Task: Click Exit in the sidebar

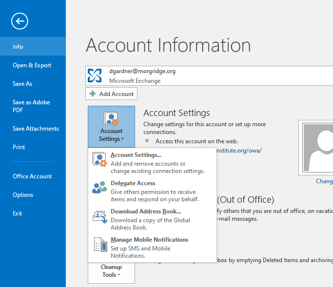Action: point(33,213)
